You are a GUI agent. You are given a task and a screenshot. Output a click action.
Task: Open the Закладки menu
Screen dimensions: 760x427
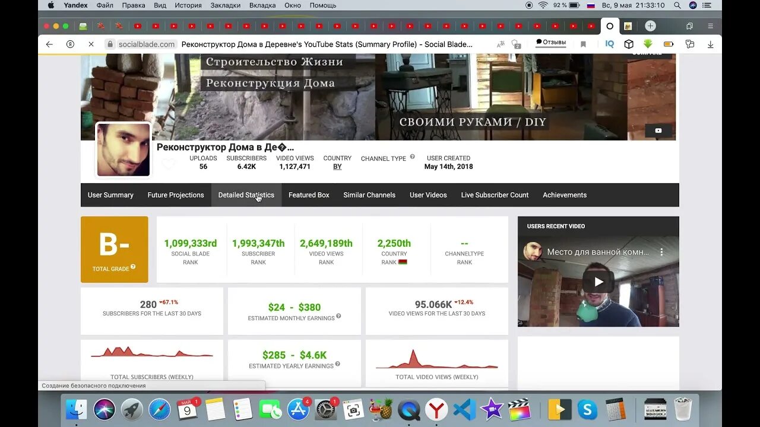tap(225, 5)
